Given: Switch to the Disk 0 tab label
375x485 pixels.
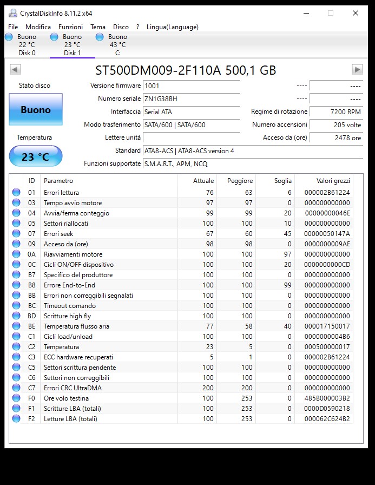Looking at the screenshot, I should coord(27,53).
